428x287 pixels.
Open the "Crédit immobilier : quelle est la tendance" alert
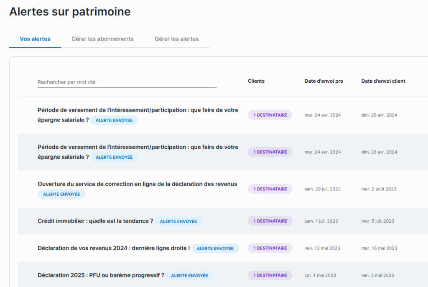pyautogui.click(x=95, y=221)
